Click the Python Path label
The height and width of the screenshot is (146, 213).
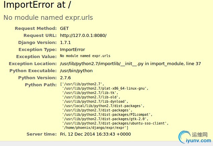41,85
